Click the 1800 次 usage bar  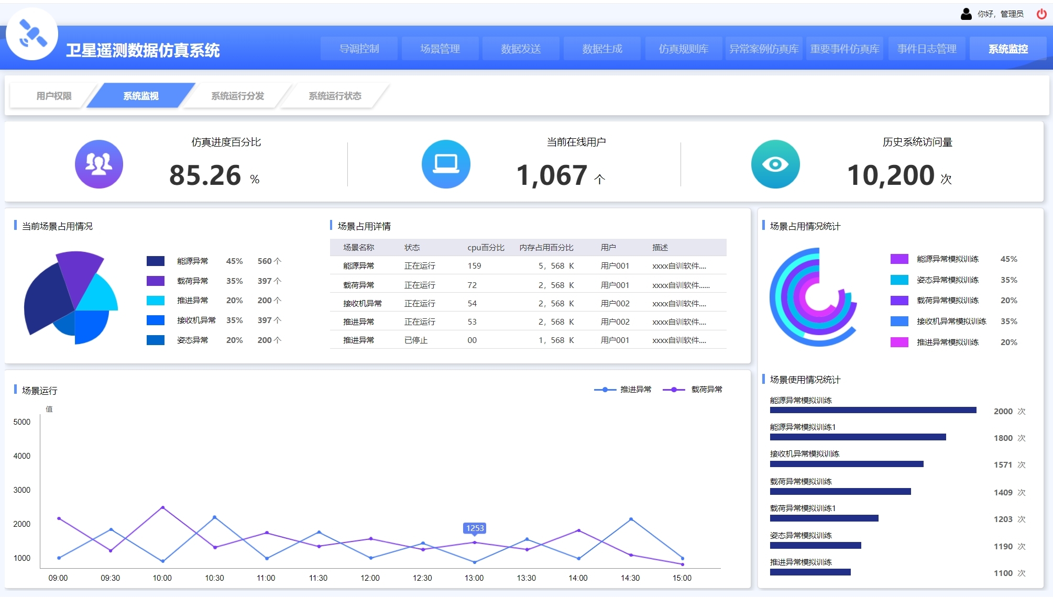(858, 437)
